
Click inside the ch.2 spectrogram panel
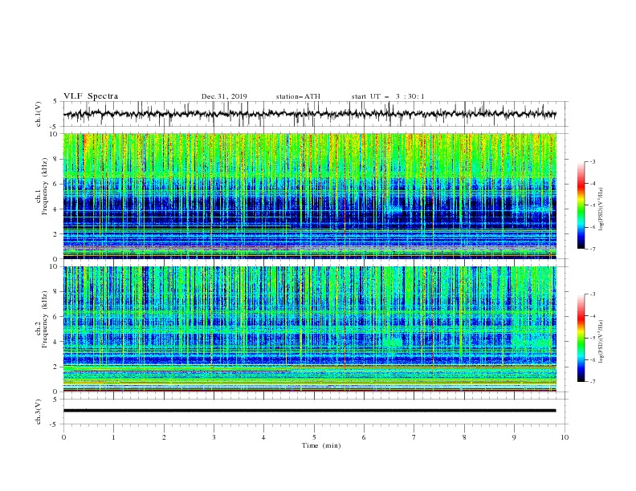point(309,329)
